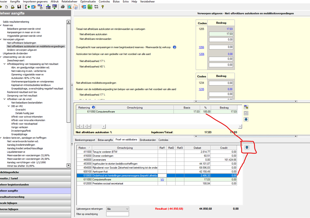Click the Print icon in the toolbar

click(x=63, y=7)
